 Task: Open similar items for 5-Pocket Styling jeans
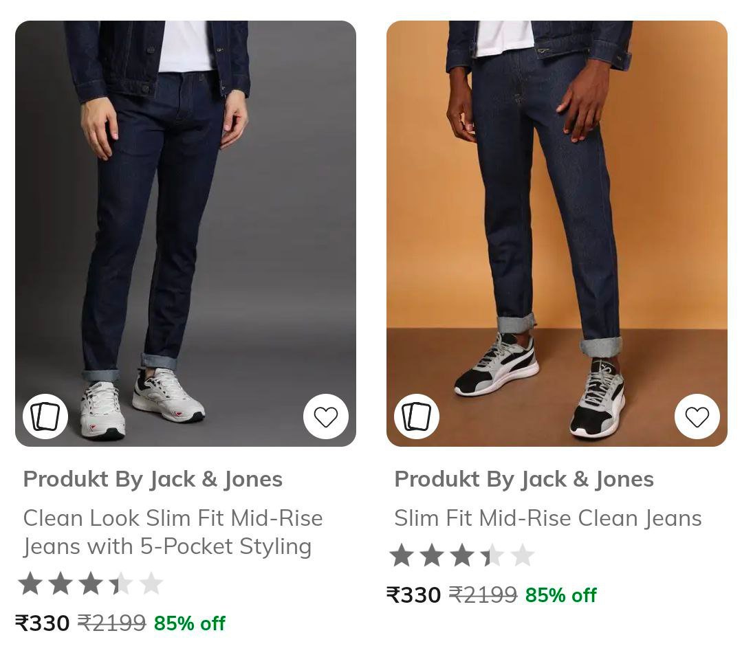(x=45, y=417)
